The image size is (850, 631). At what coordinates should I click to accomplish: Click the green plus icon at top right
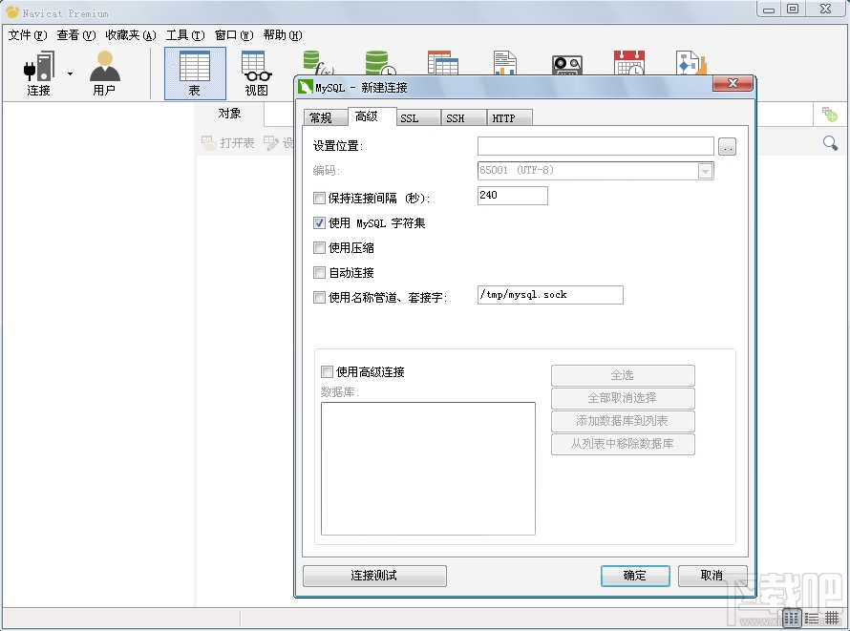coord(829,115)
